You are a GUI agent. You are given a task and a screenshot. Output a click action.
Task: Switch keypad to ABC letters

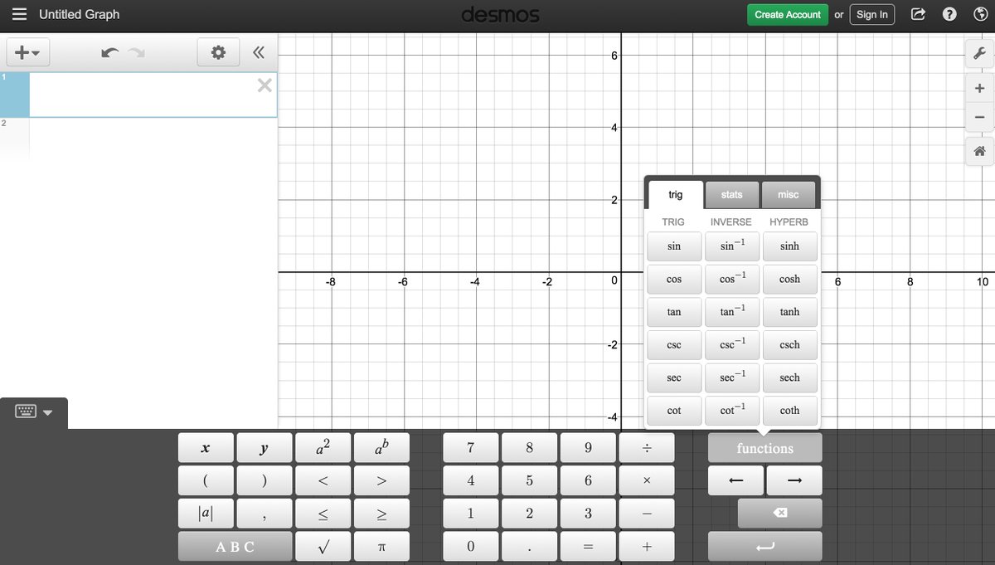235,547
